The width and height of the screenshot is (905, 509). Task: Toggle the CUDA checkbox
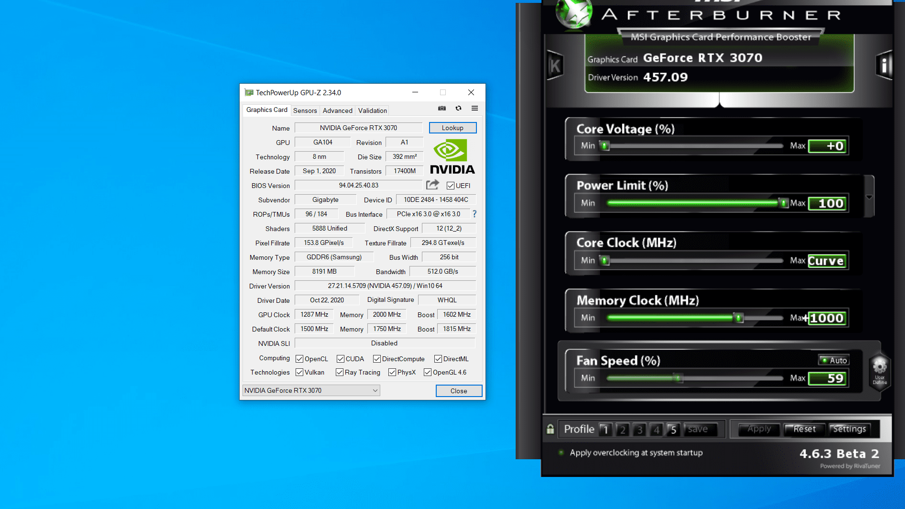(341, 359)
